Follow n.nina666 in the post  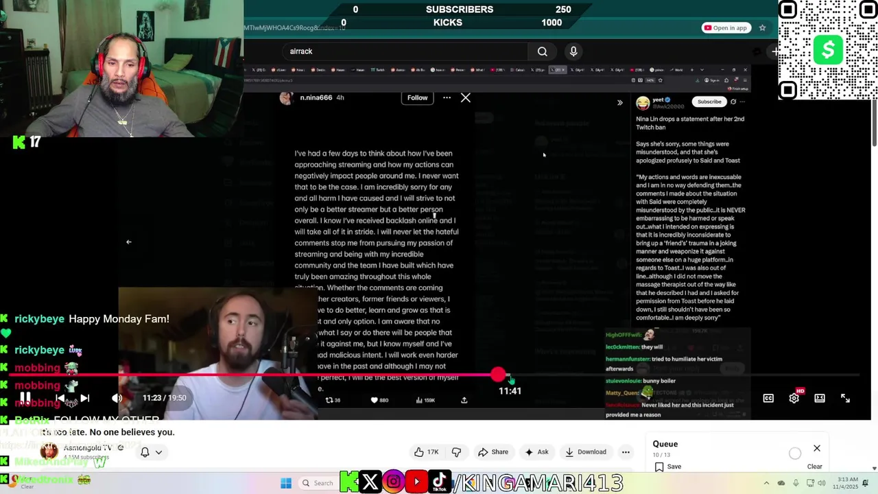point(417,97)
